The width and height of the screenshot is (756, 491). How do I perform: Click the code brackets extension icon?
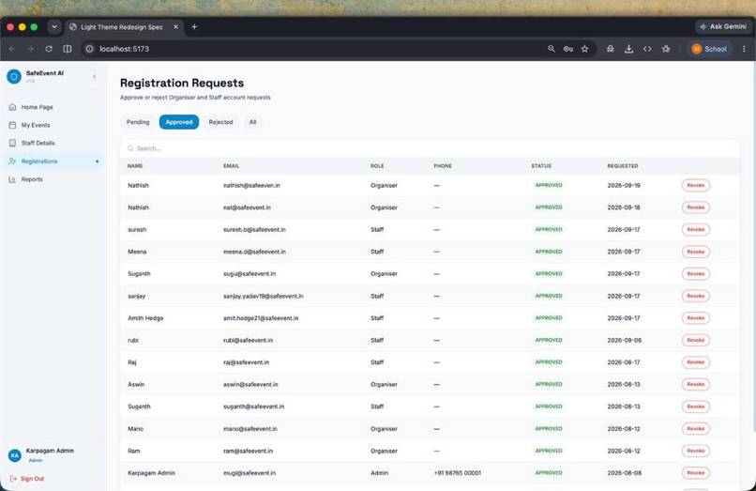click(x=647, y=49)
